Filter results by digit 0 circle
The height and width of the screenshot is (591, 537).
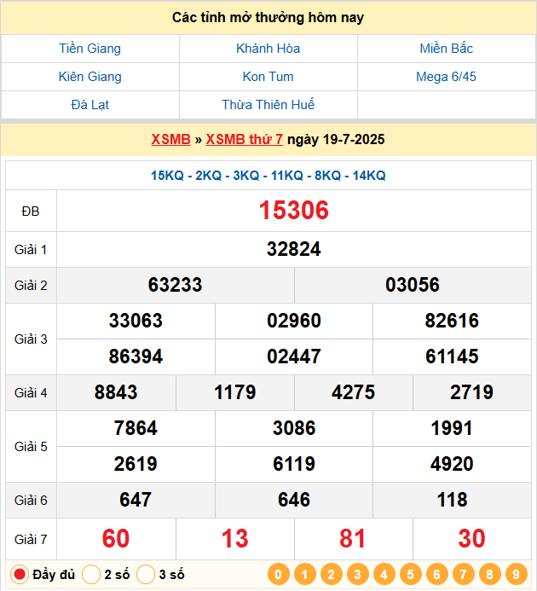pos(279,575)
